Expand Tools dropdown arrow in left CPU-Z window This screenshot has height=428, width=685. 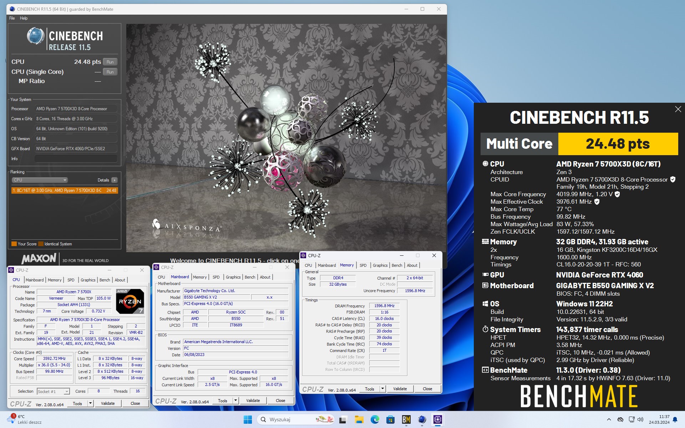tap(90, 404)
